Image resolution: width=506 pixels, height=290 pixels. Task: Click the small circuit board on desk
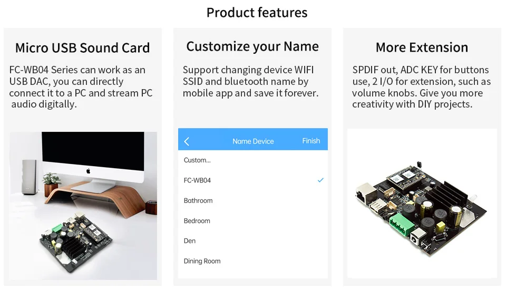[76, 237]
